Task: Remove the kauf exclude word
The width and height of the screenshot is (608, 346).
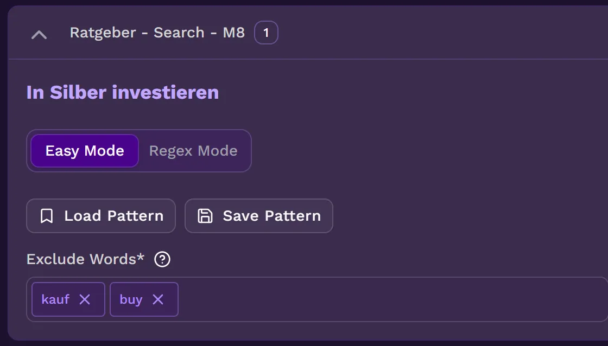Action: coord(85,299)
